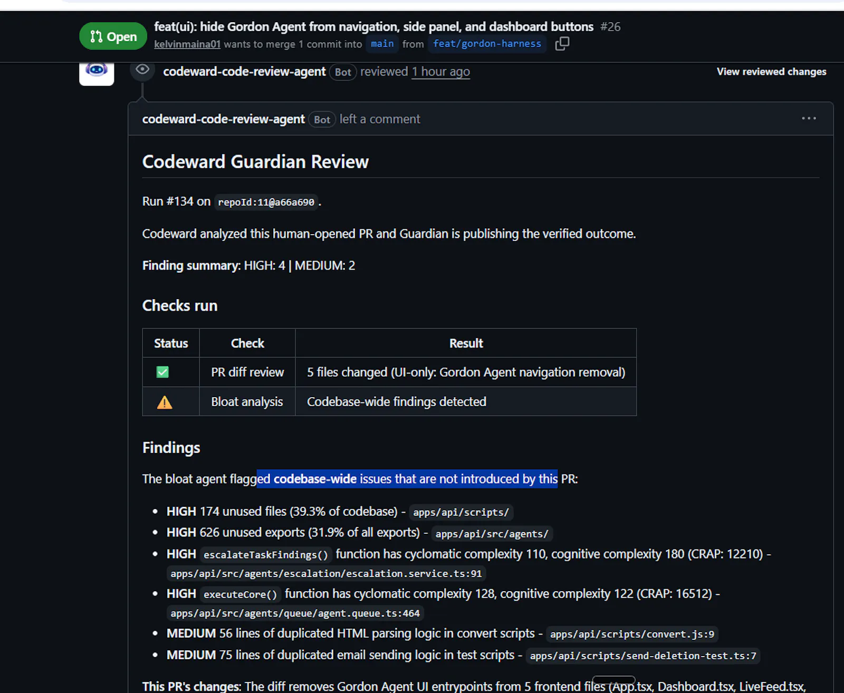Click the repoId:11@a66a690 code label
The image size is (844, 693).
(266, 202)
